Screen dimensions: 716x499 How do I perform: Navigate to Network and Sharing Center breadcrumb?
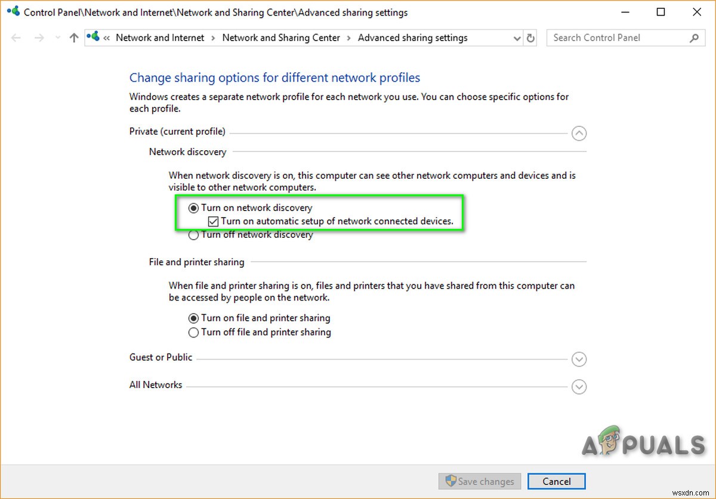pos(281,37)
